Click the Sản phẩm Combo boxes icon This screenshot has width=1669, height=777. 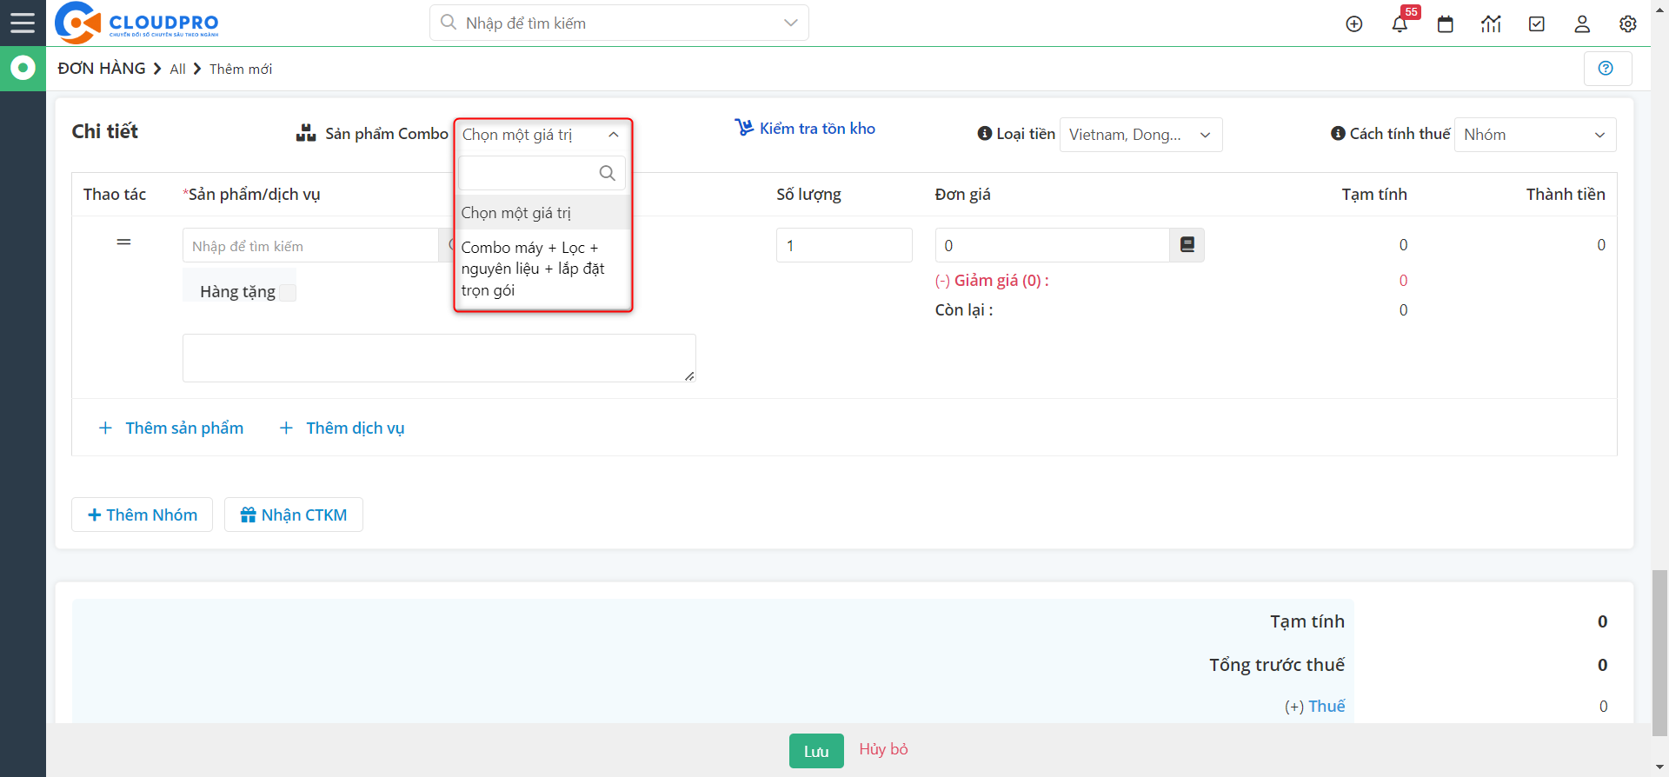(x=306, y=134)
